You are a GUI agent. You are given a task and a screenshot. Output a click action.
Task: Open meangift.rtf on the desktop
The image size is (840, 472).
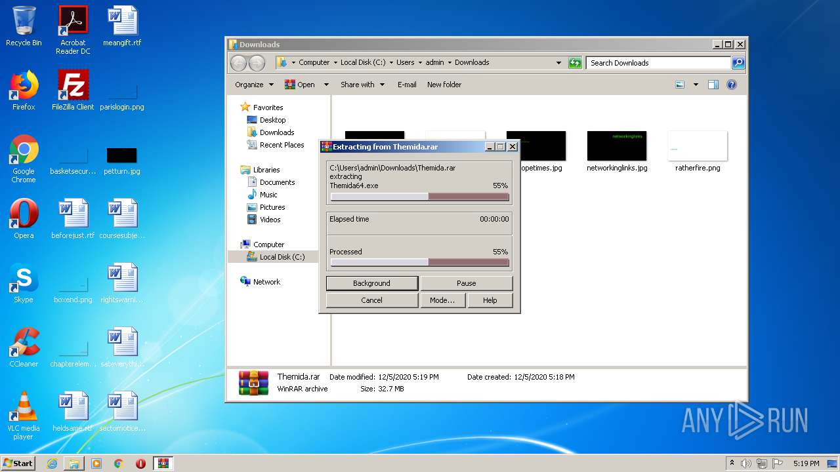122,28
